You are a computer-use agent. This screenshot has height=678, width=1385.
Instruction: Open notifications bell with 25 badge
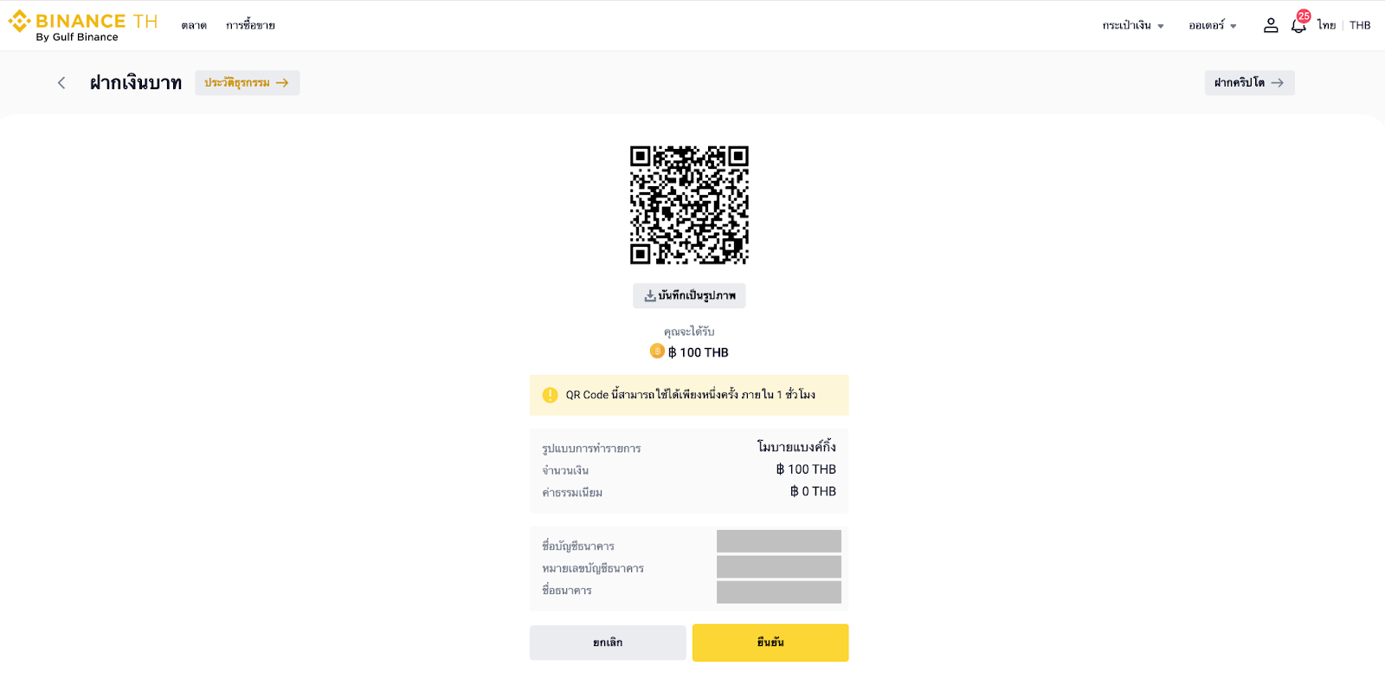(1298, 26)
